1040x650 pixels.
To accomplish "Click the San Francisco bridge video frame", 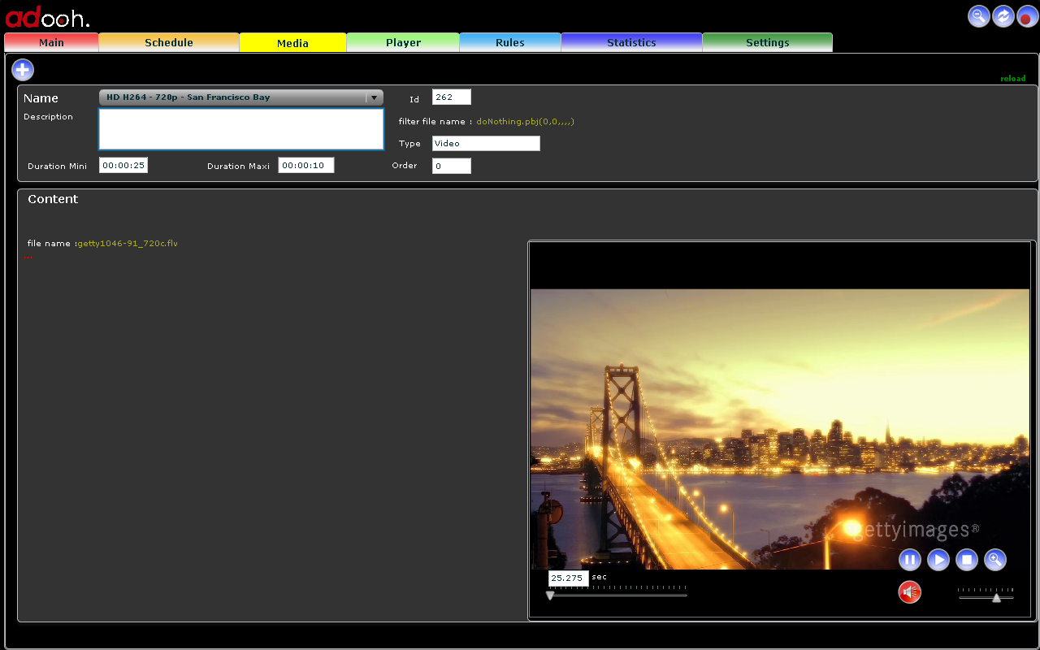I will pos(780,429).
